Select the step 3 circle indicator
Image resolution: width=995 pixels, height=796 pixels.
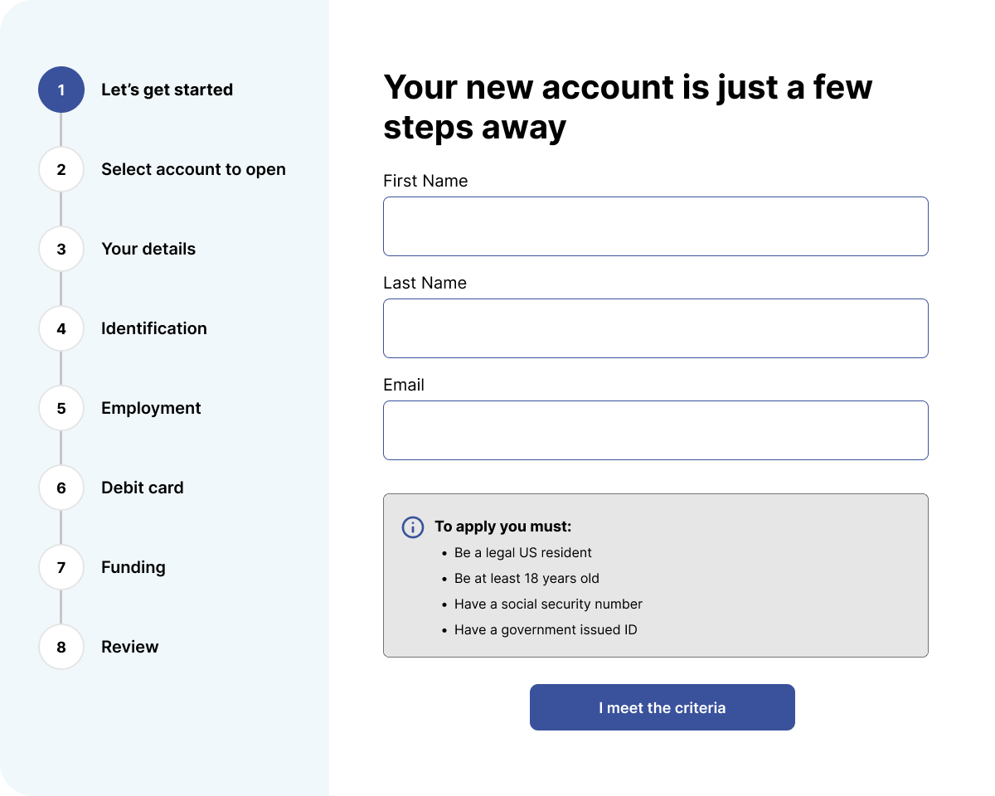pos(61,249)
